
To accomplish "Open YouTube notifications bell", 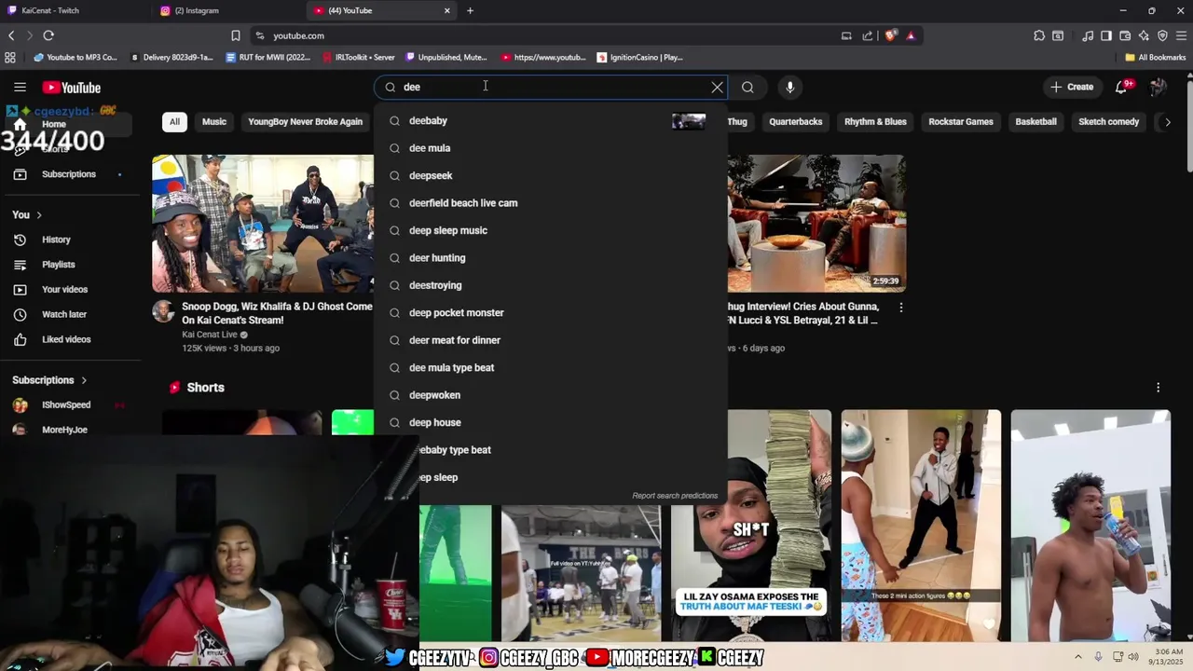I will tap(1122, 88).
